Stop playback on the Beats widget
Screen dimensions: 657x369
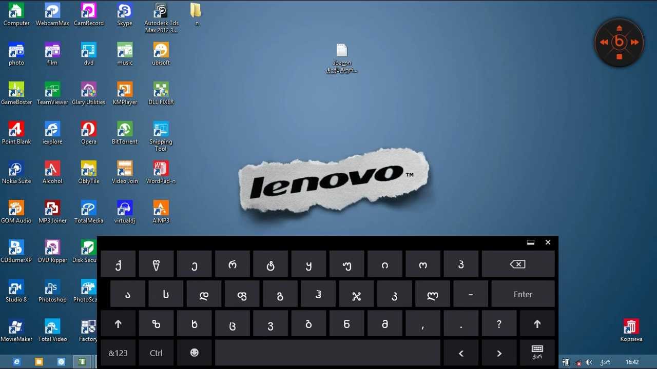[x=620, y=56]
